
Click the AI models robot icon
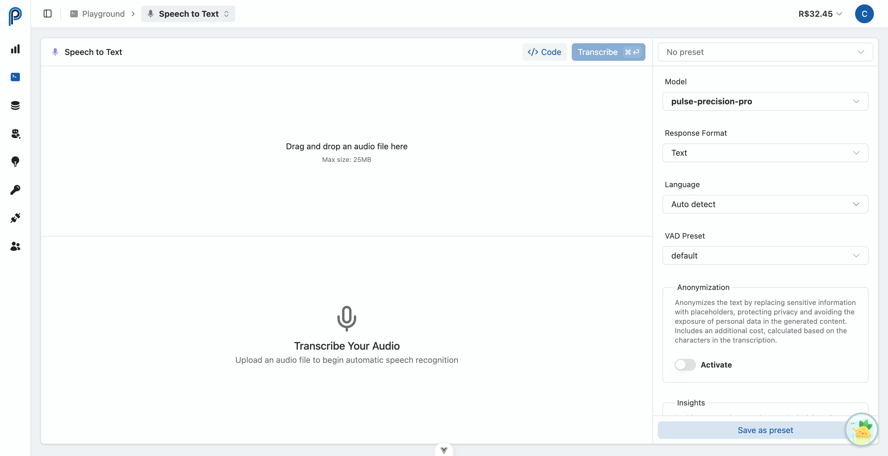coord(15,134)
